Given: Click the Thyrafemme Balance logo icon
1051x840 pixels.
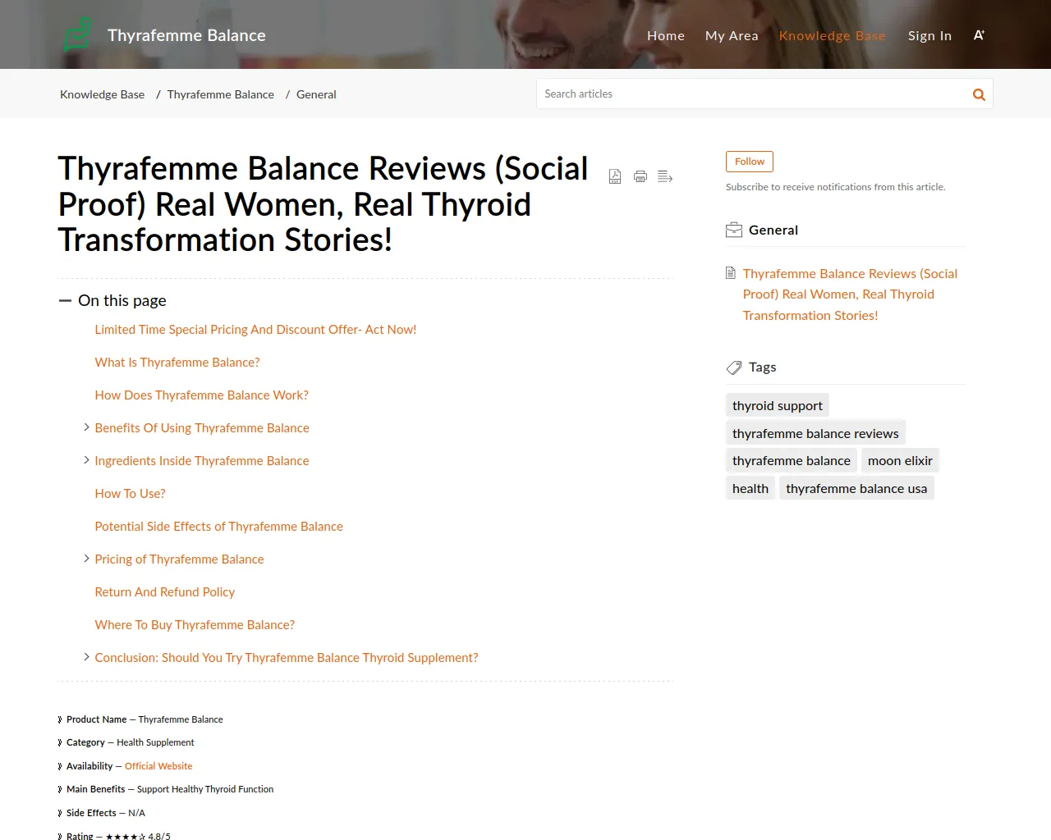Looking at the screenshot, I should [77, 34].
